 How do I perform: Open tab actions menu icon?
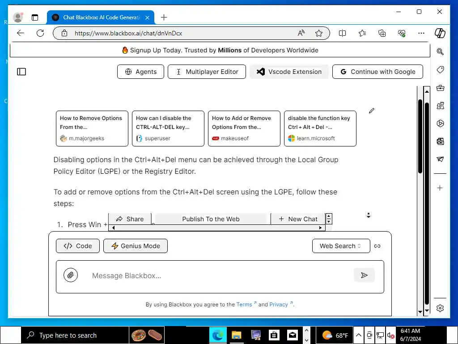pos(35,17)
